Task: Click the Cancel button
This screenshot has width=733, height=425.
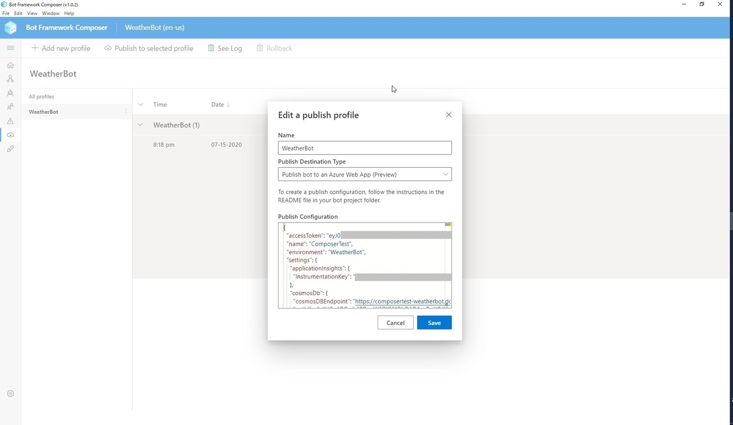Action: click(x=395, y=323)
